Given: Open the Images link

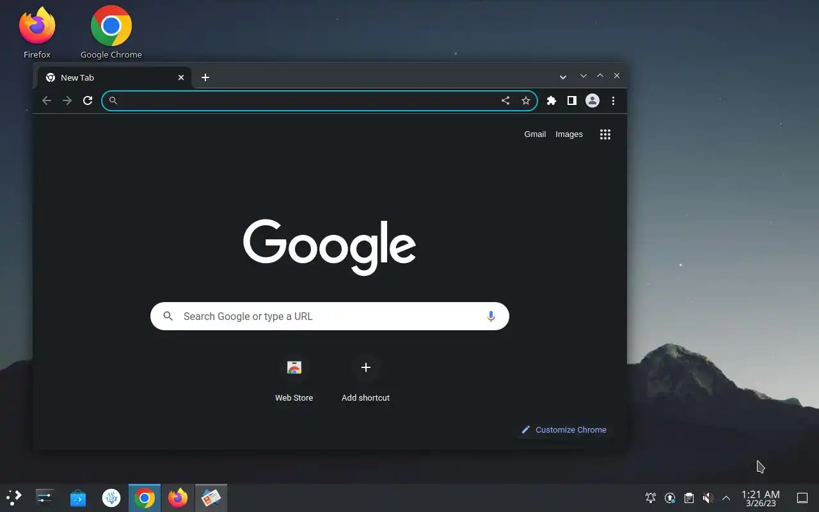Looking at the screenshot, I should (569, 134).
